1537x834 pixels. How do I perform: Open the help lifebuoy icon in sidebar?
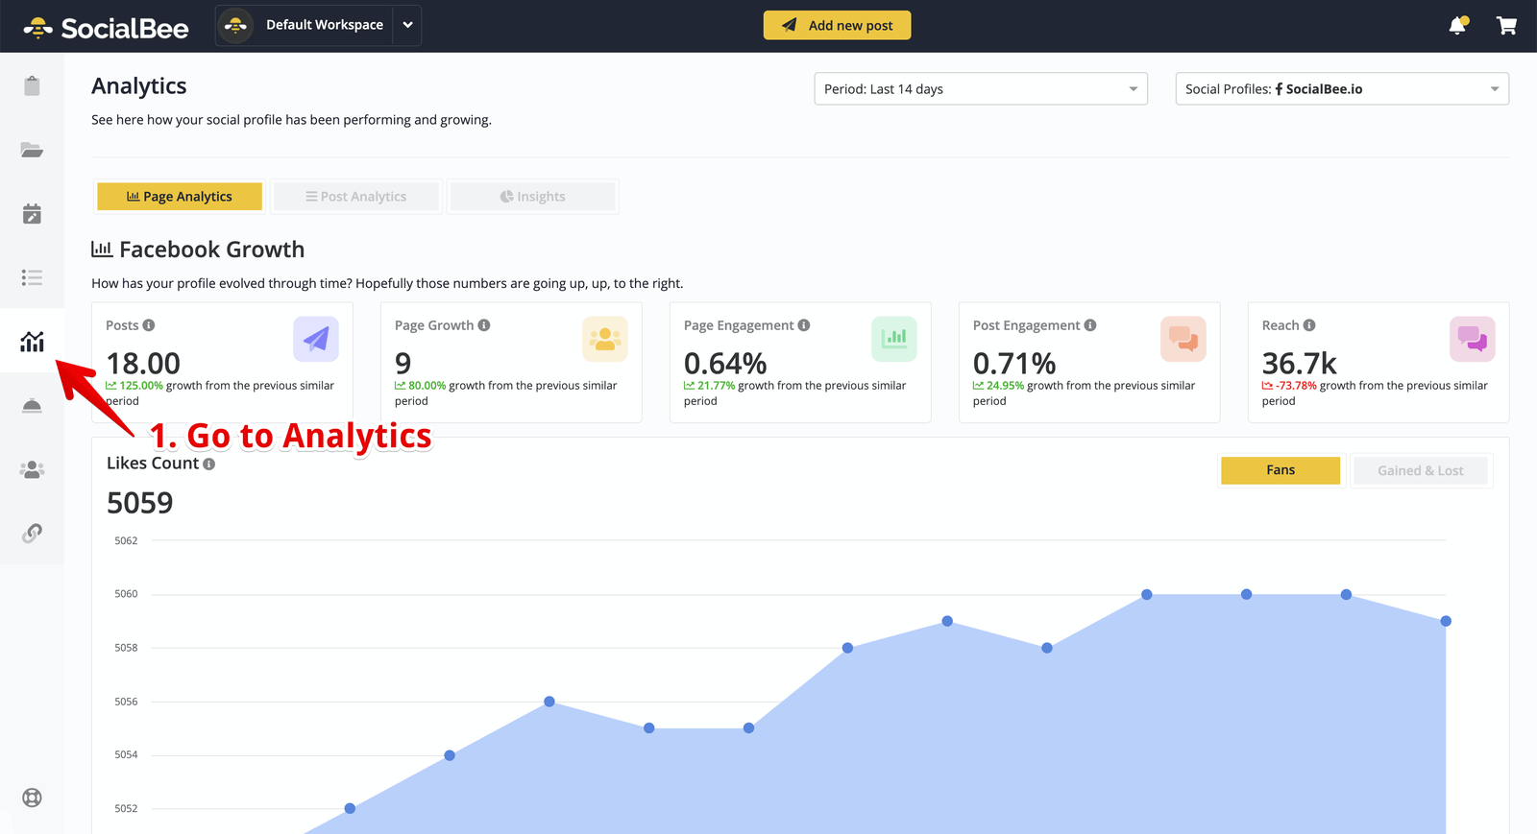click(32, 798)
